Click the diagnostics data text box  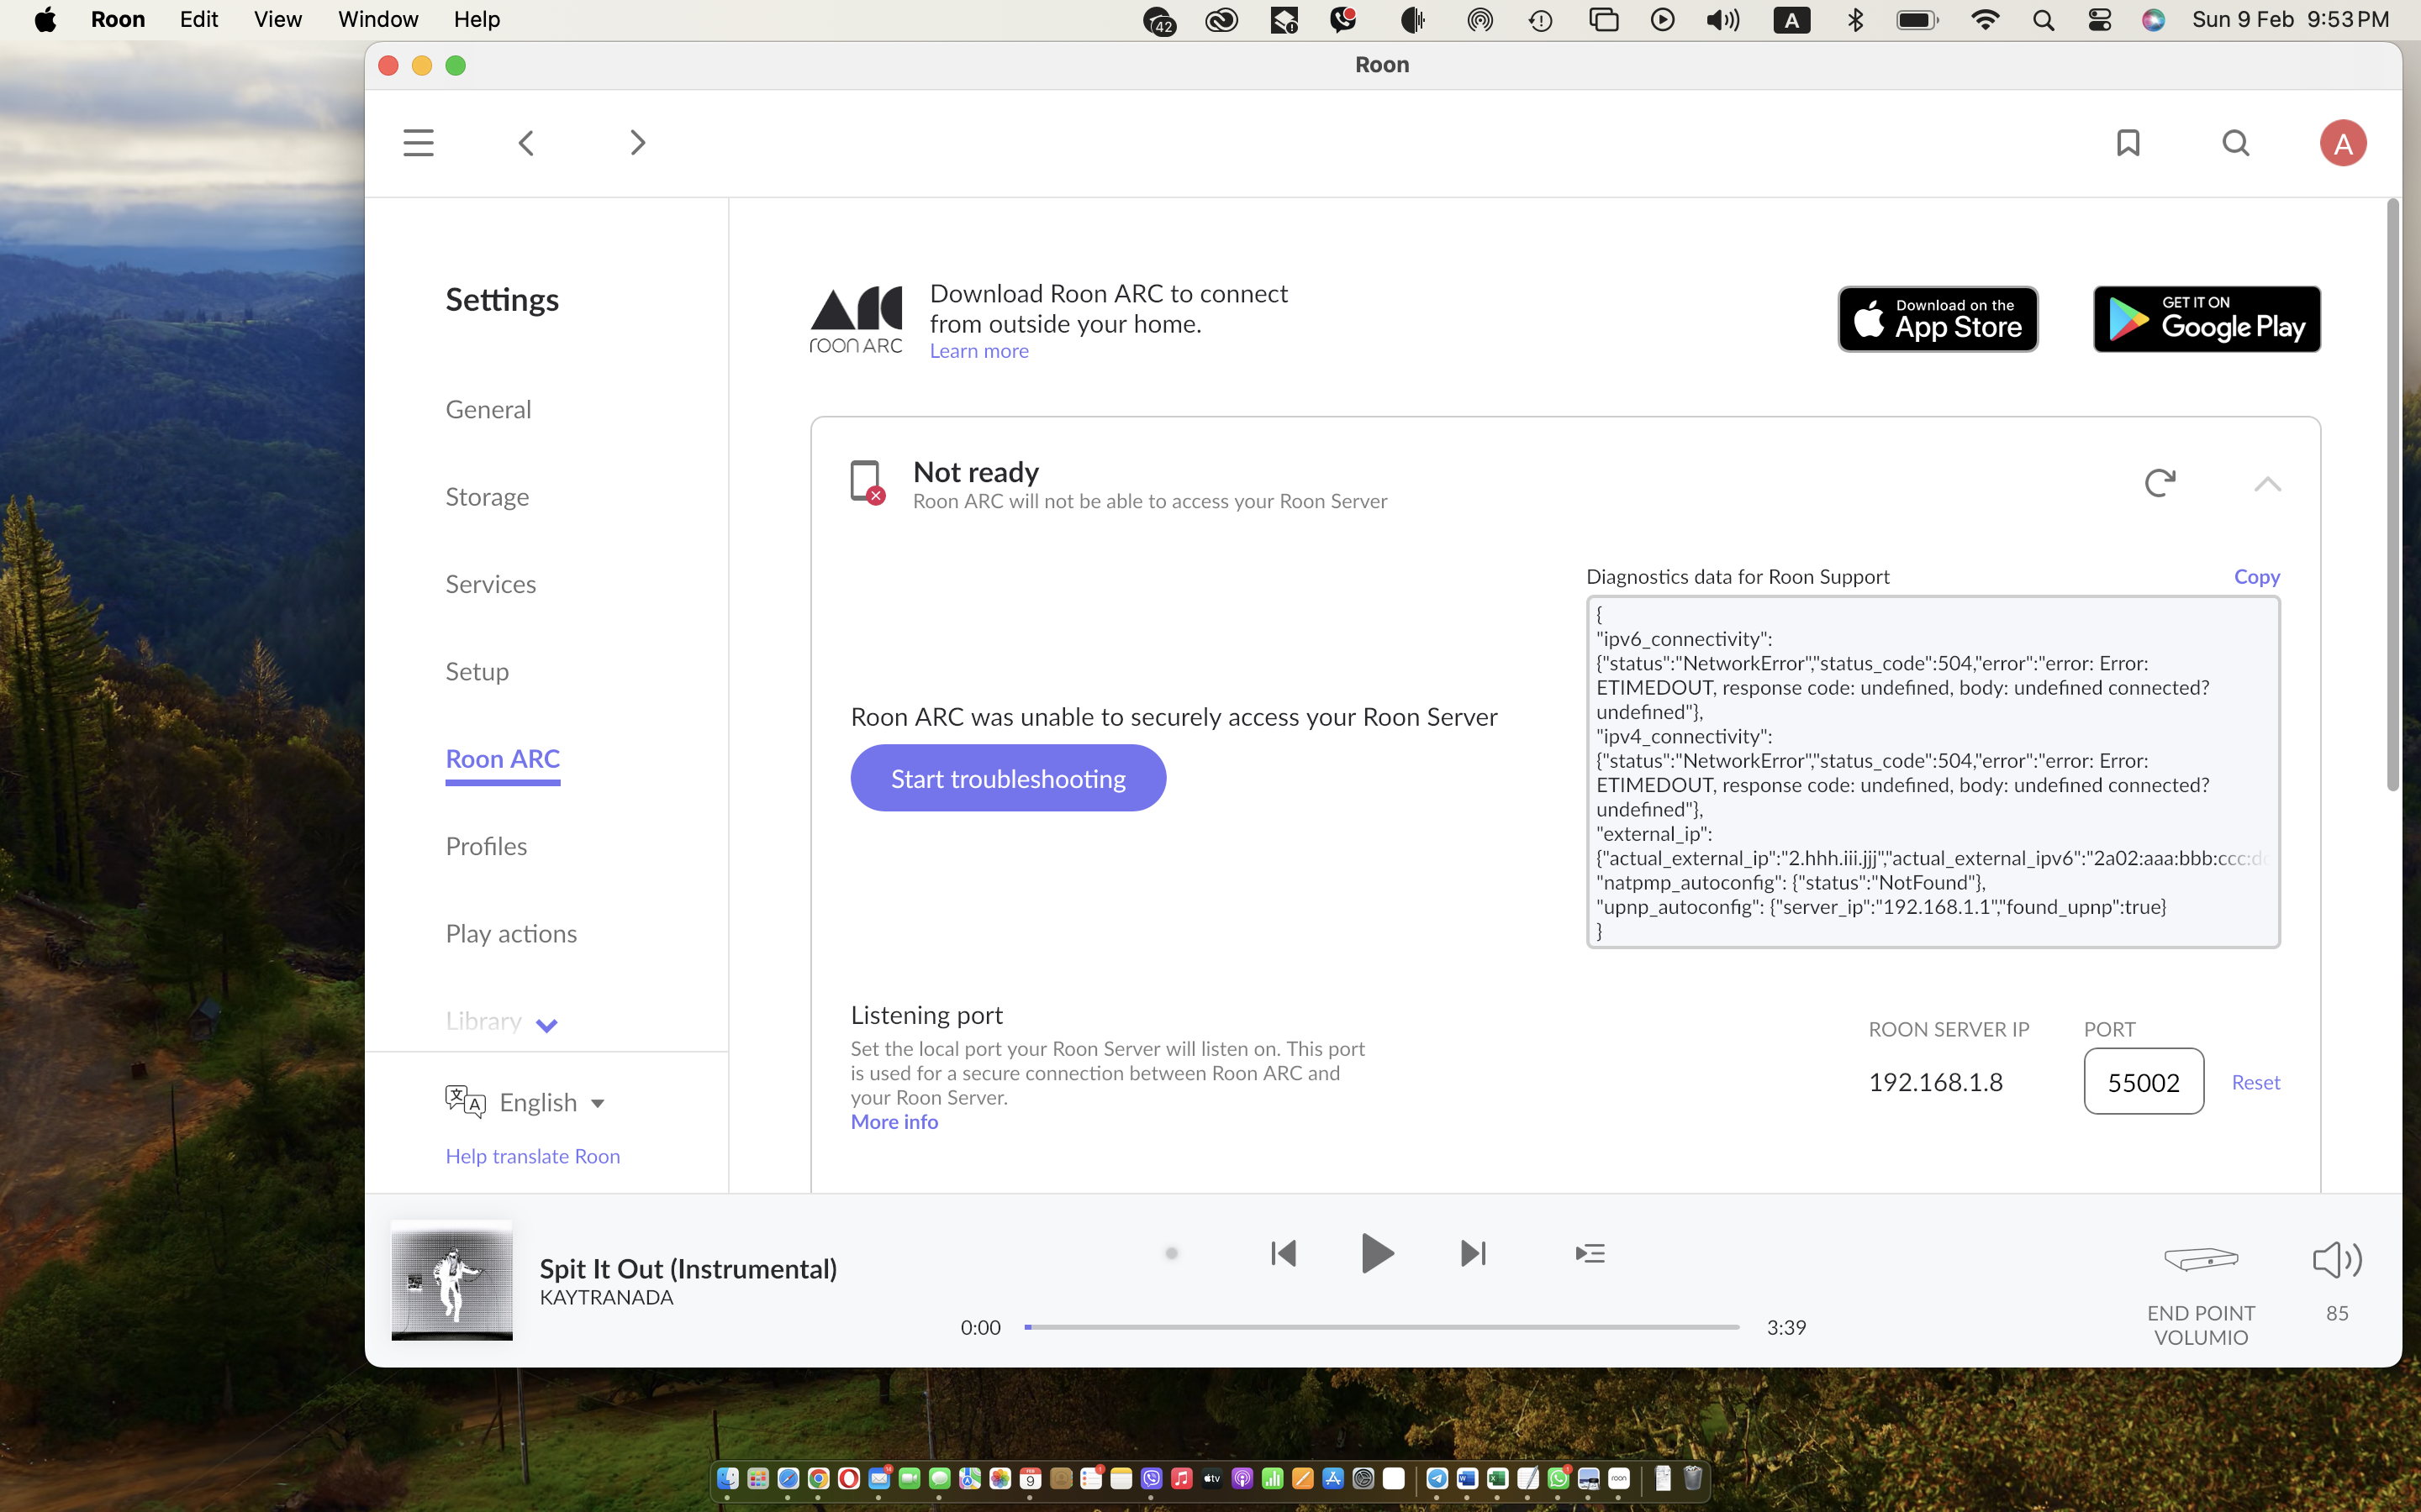tap(1933, 772)
